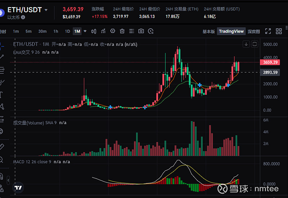Toggle the magnet mode tool

pyautogui.click(x=1, y=176)
